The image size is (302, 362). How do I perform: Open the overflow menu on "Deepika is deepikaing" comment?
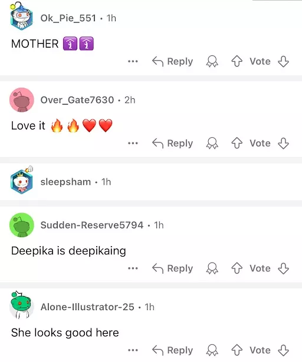coord(133,268)
